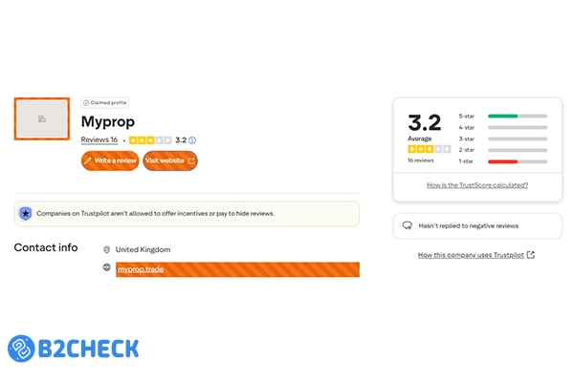This screenshot has width=574, height=382.
Task: Filter reviews by 1-star bar
Action: [517, 161]
